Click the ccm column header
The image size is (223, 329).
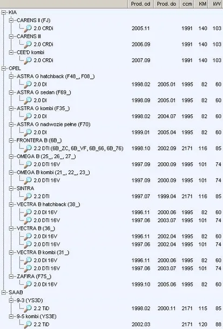click(x=187, y=4)
